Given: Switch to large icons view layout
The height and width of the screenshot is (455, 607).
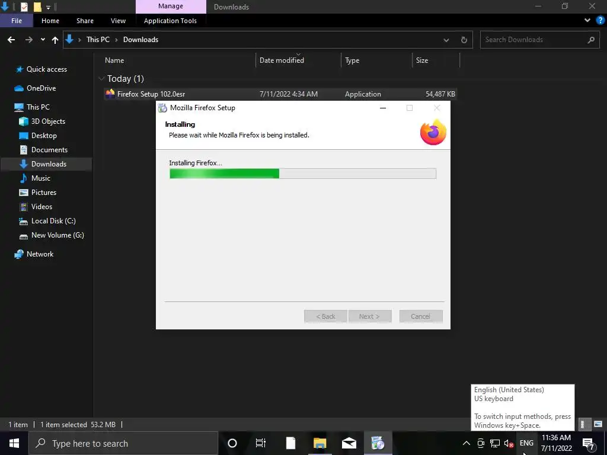Looking at the screenshot, I should click(x=598, y=424).
